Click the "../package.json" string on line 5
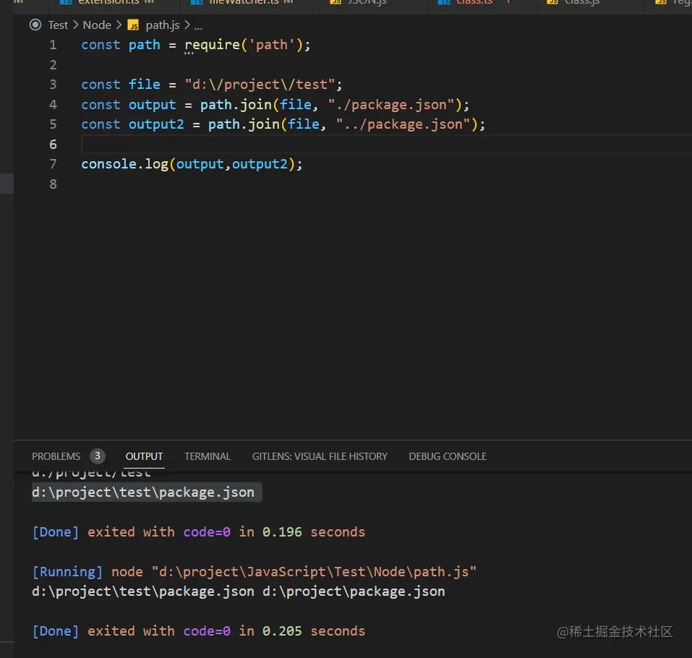The width and height of the screenshot is (692, 658). [x=403, y=124]
